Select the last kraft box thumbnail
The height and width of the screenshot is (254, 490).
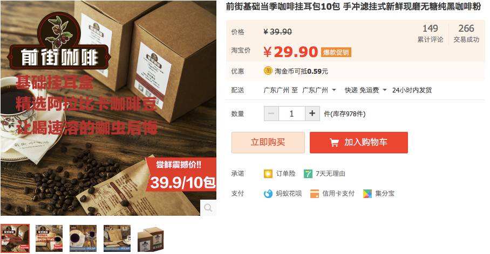[x=151, y=239]
